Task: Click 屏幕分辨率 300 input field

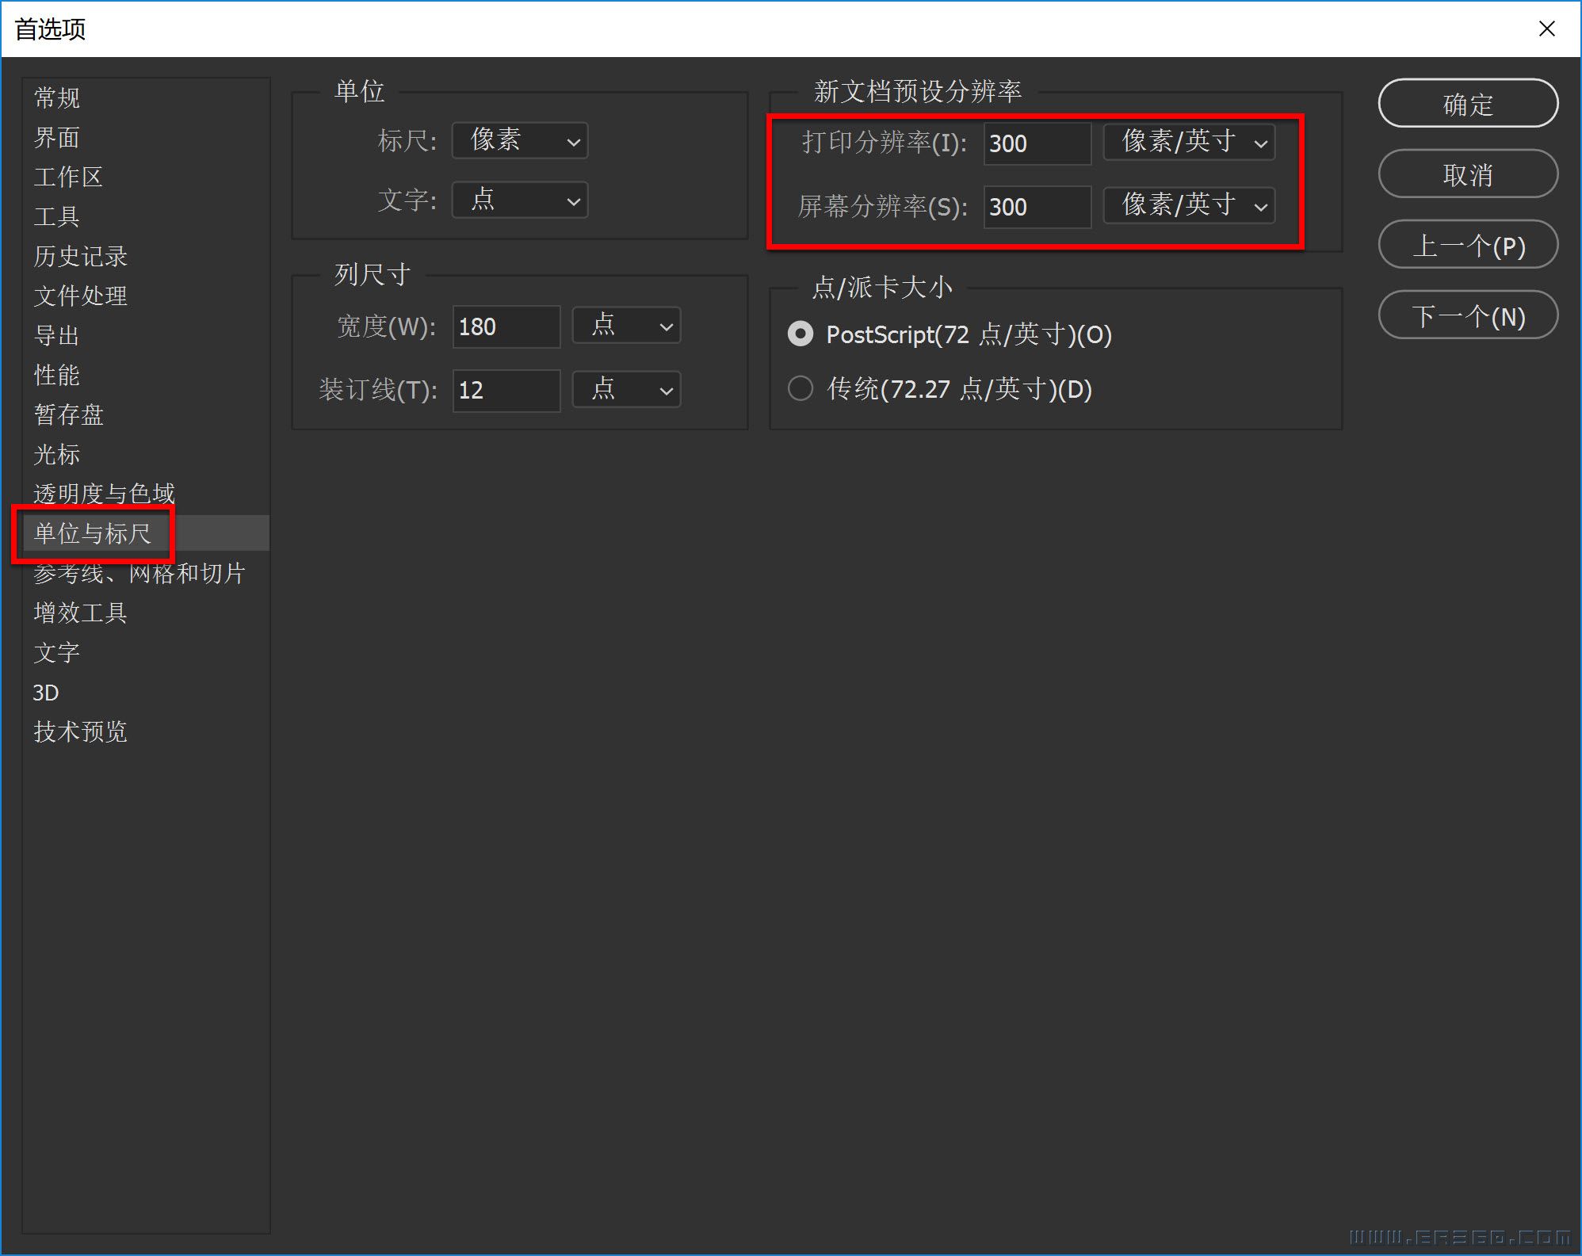Action: click(x=1036, y=207)
